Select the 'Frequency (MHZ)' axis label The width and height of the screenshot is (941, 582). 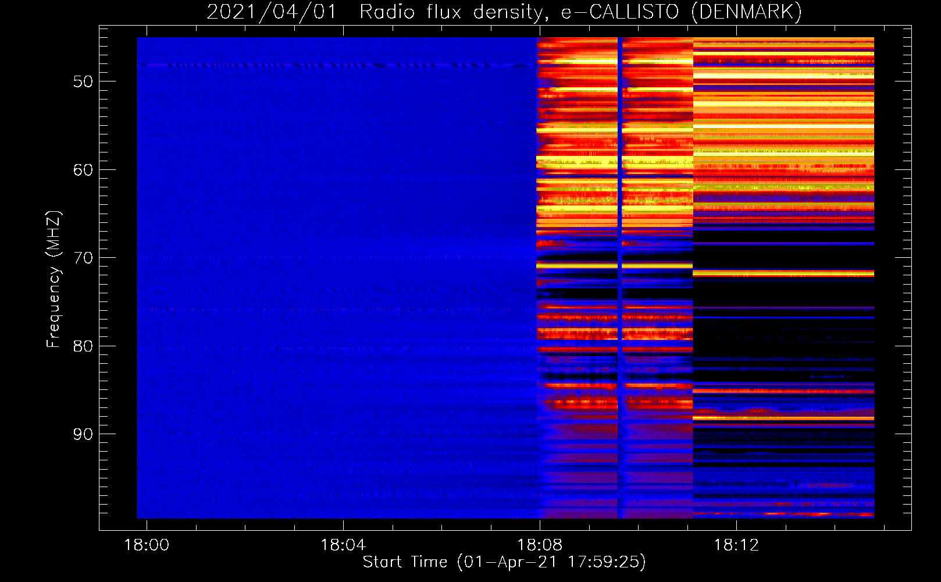(x=54, y=279)
